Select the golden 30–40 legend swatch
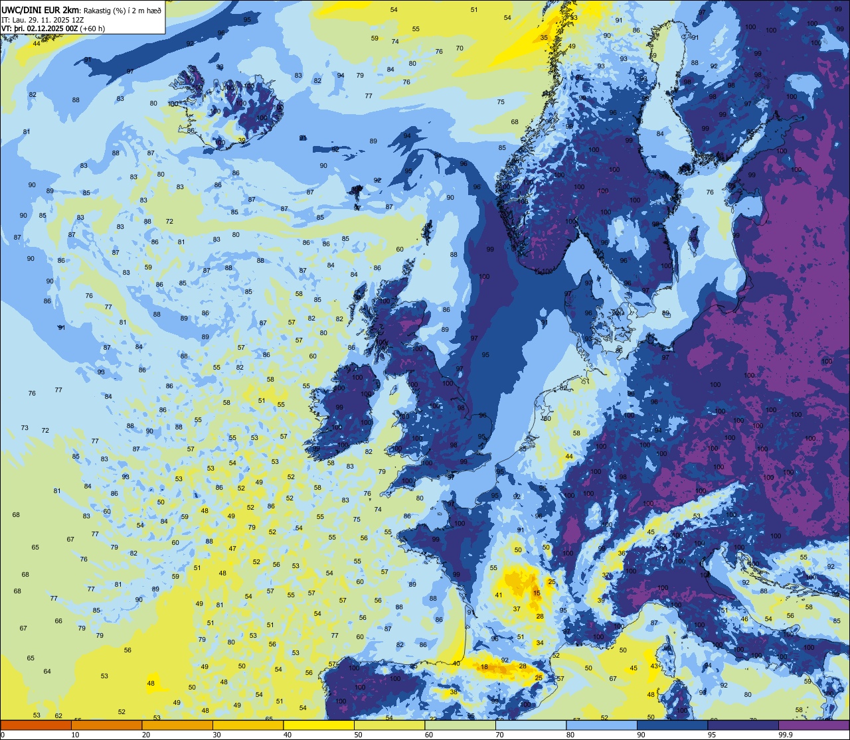The width and height of the screenshot is (850, 740). pyautogui.click(x=248, y=725)
